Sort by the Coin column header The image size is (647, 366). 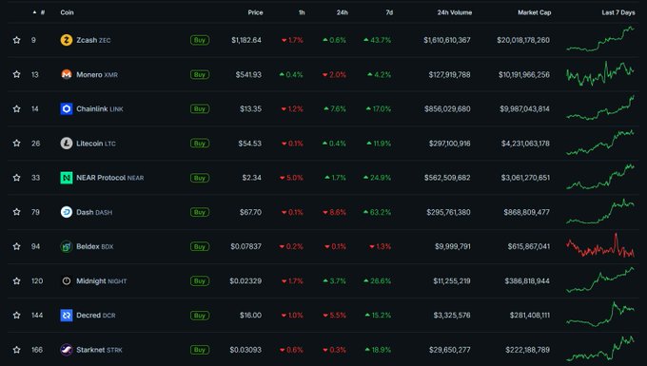(x=67, y=12)
